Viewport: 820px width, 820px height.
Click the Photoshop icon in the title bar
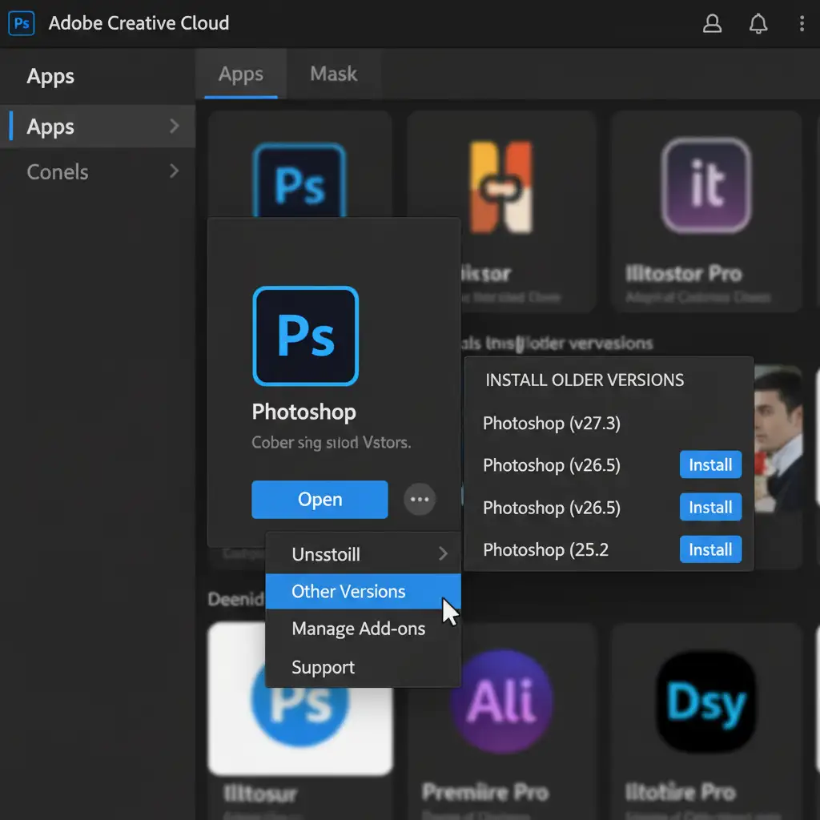(22, 23)
